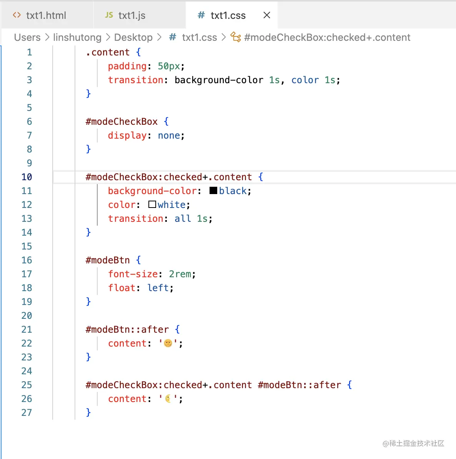Click line number 1 in gutter
Image resolution: width=456 pixels, height=459 pixels.
[x=29, y=52]
